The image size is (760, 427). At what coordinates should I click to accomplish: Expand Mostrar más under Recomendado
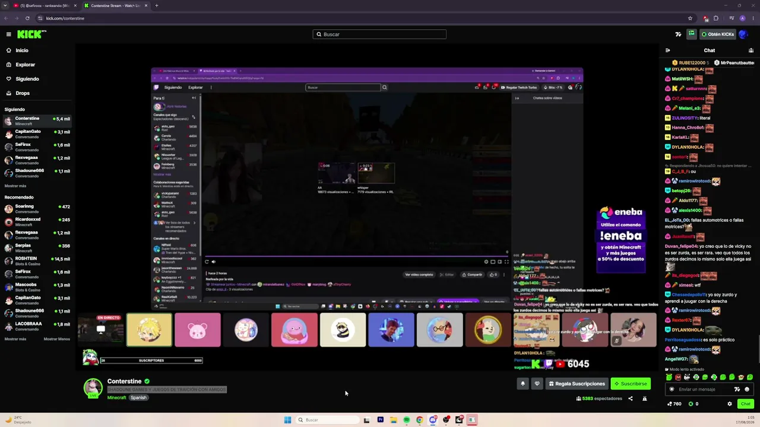(x=15, y=339)
